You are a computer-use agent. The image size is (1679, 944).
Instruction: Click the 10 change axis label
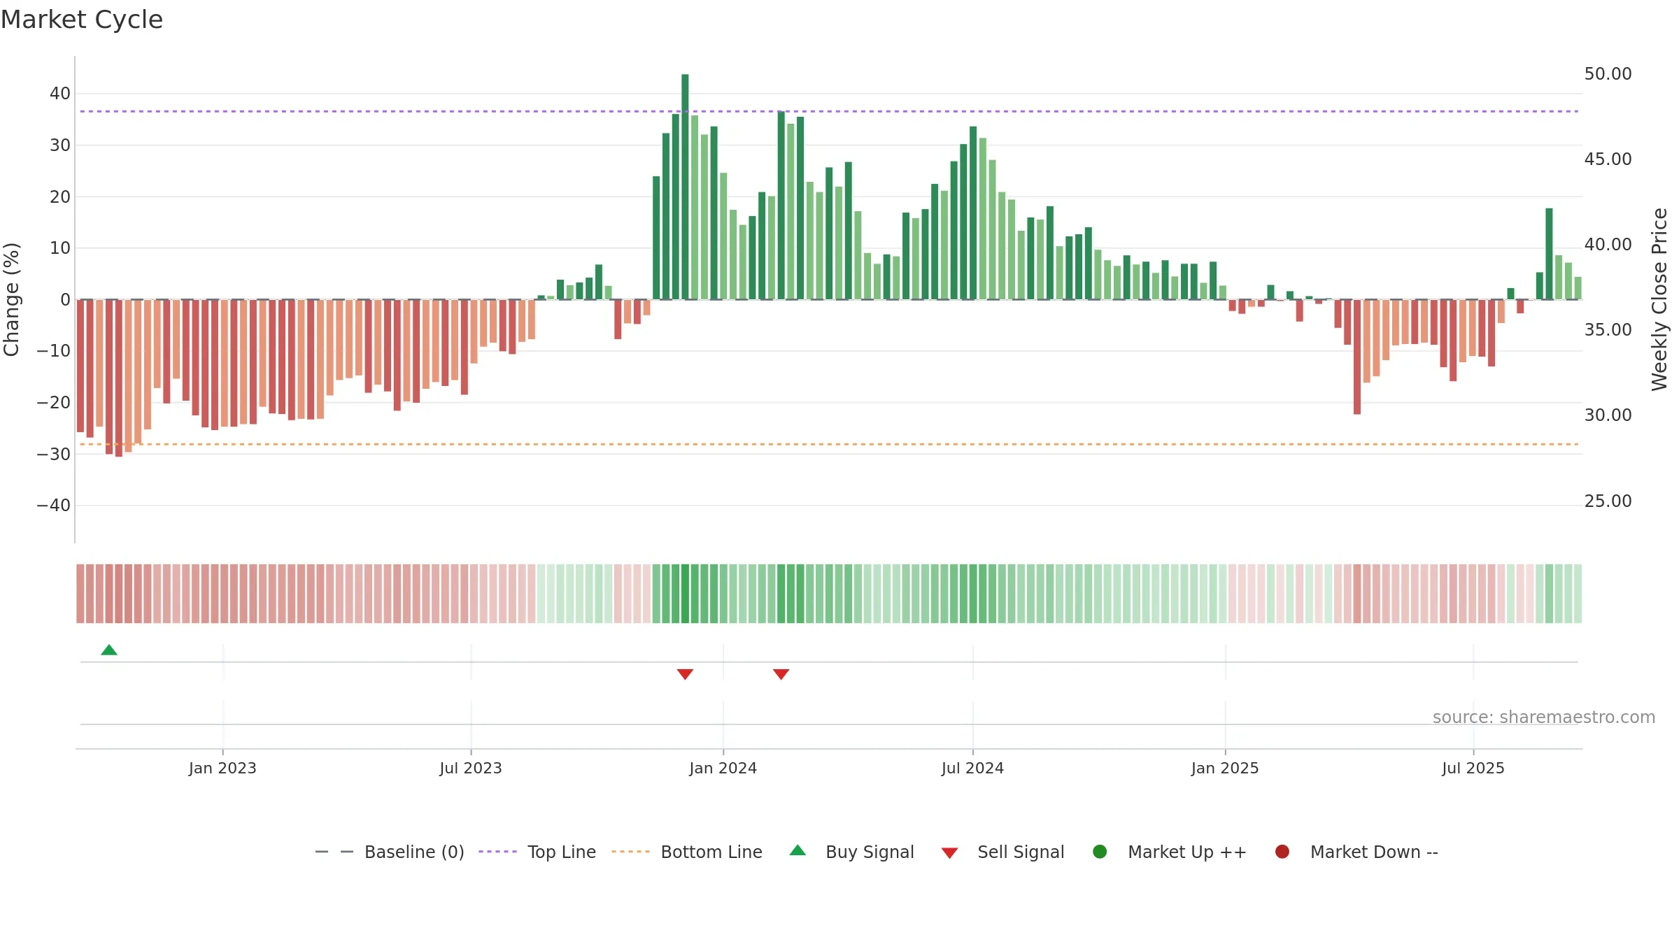pyautogui.click(x=60, y=248)
